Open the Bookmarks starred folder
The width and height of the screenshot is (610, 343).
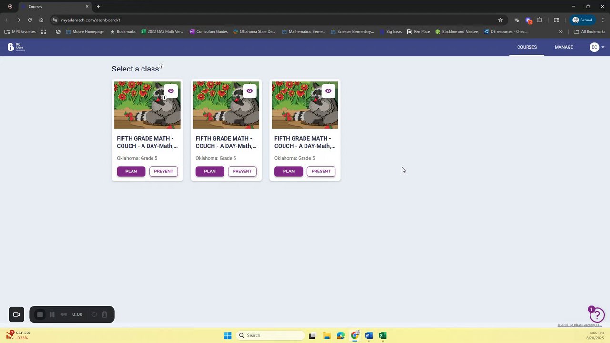(x=122, y=32)
